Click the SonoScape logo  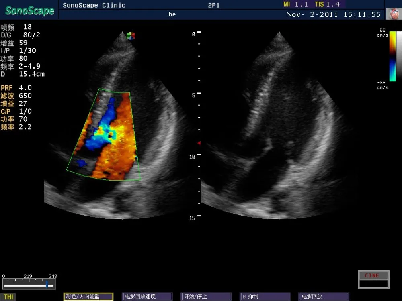coord(29,10)
